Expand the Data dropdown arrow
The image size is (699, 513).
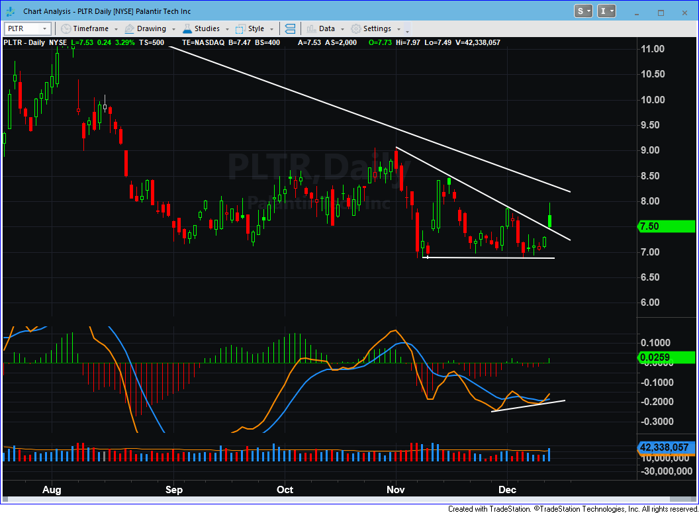tap(342, 29)
